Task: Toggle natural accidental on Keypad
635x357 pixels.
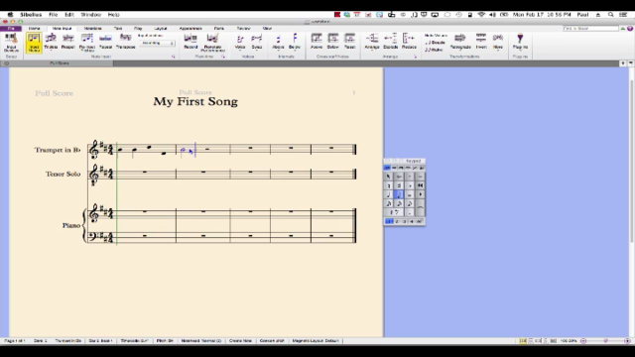Action: coord(388,185)
